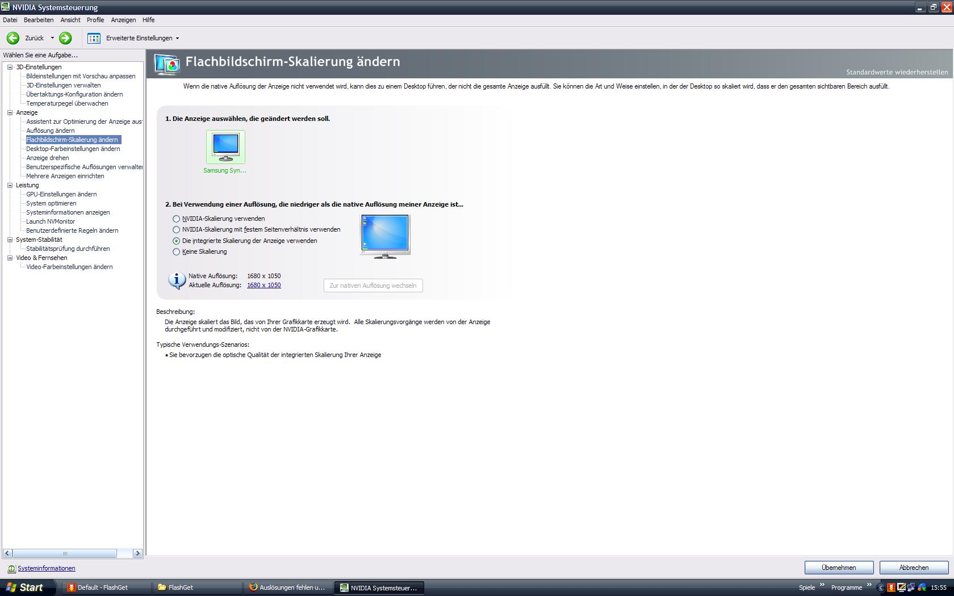Select GPU-Einstellungen ändern
The image size is (954, 596).
pyautogui.click(x=61, y=194)
